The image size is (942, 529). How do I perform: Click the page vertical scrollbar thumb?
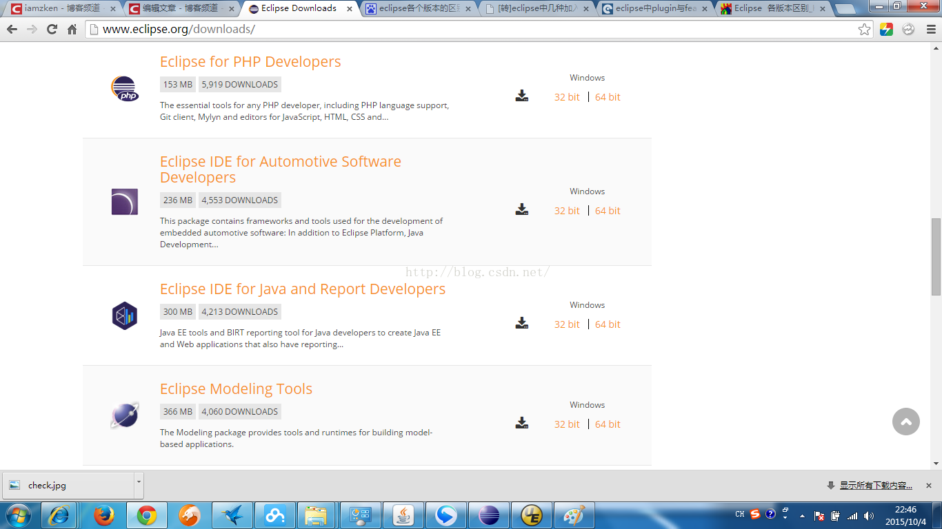point(936,256)
